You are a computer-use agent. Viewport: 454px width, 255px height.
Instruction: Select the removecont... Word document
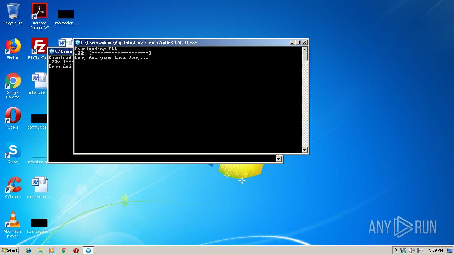point(39,188)
